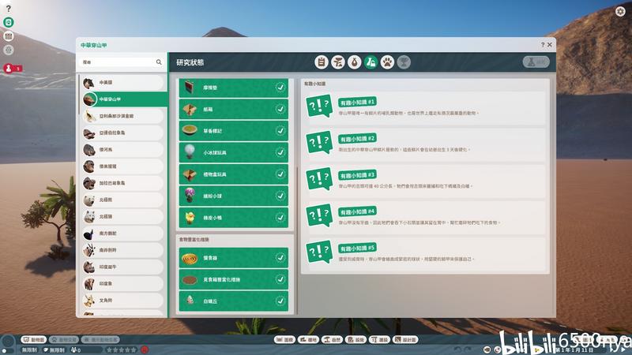The width and height of the screenshot is (632, 355).
Task: Select the pygmy hippo entry in the list
Action: [x=123, y=149]
